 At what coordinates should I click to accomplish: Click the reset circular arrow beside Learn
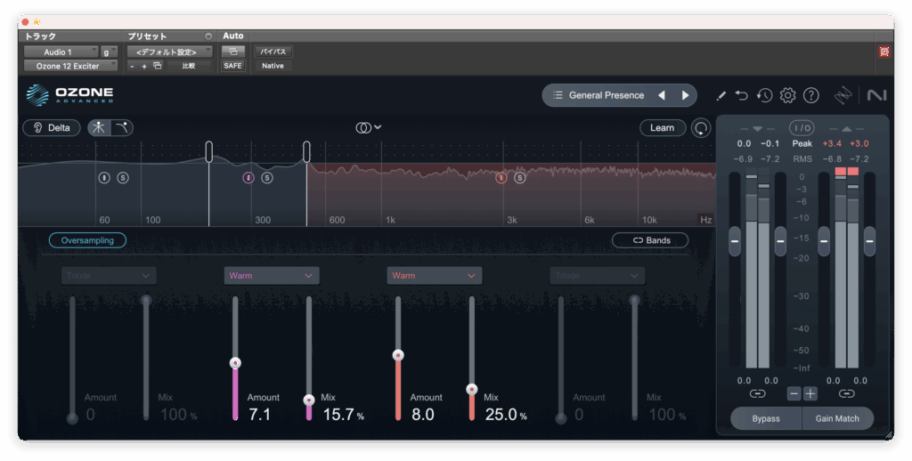pyautogui.click(x=702, y=128)
